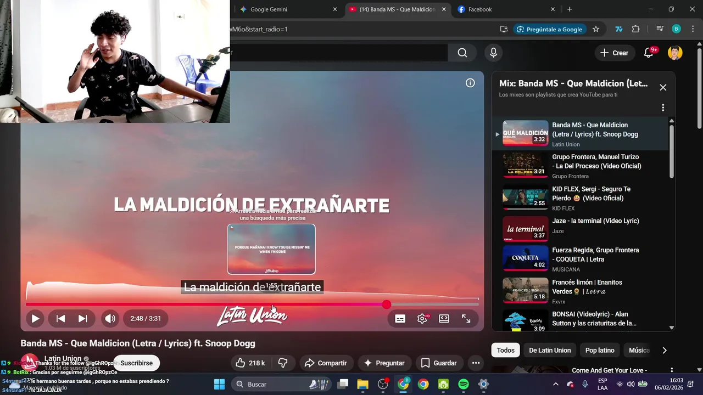Start voice search with microphone
703x395 pixels.
coord(493,53)
